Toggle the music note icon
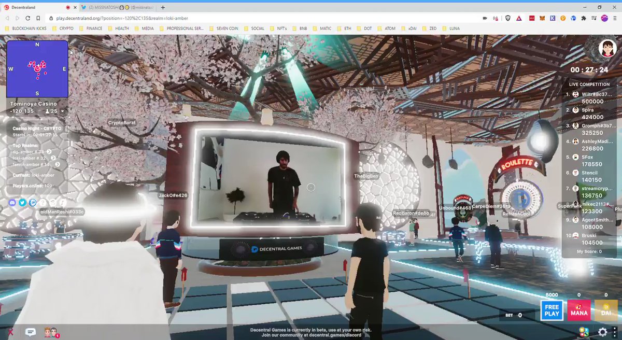Image resolution: width=622 pixels, height=340 pixels. tap(63, 203)
